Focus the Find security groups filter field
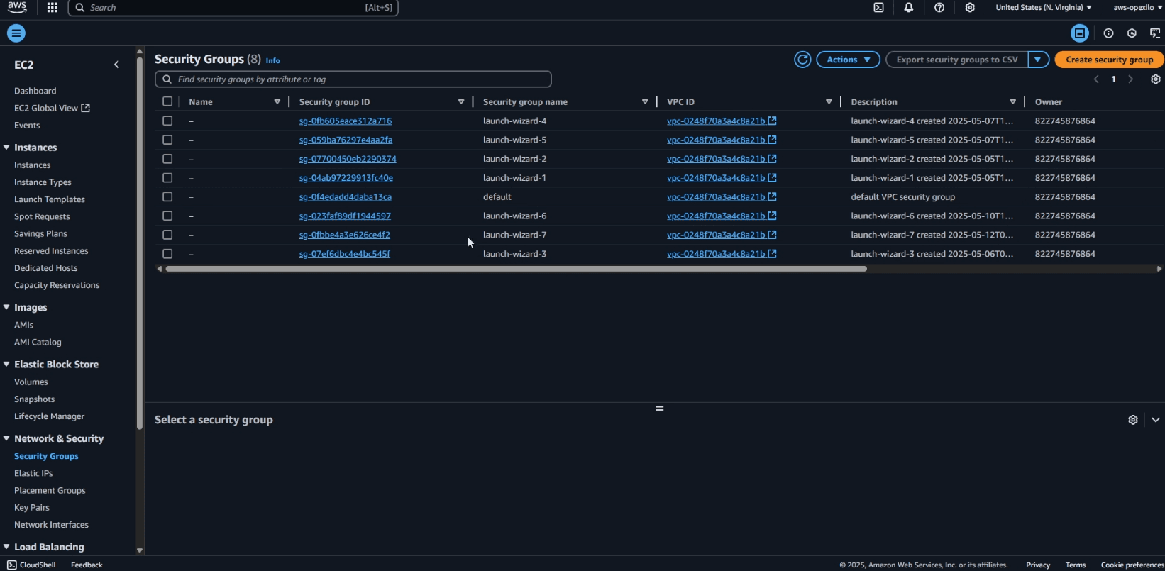1165x571 pixels. point(353,79)
